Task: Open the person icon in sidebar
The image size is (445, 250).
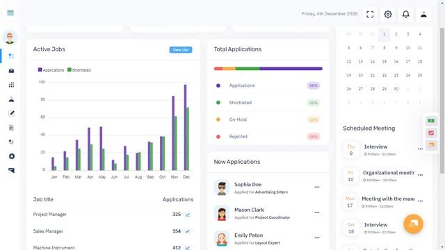Action: [11, 99]
